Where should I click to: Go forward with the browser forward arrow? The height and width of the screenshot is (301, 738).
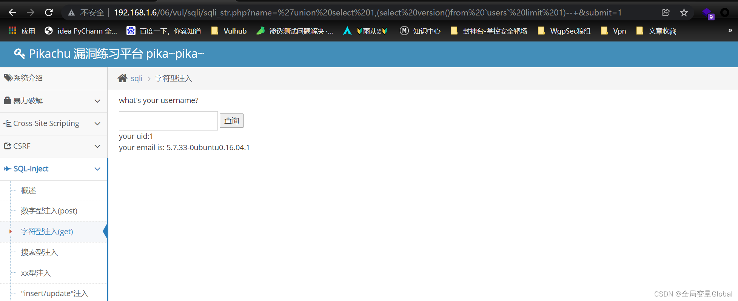(31, 12)
